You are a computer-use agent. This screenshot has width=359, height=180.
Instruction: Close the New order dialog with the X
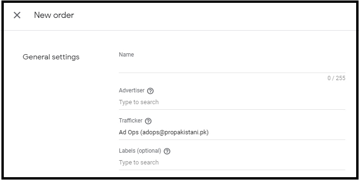(17, 16)
